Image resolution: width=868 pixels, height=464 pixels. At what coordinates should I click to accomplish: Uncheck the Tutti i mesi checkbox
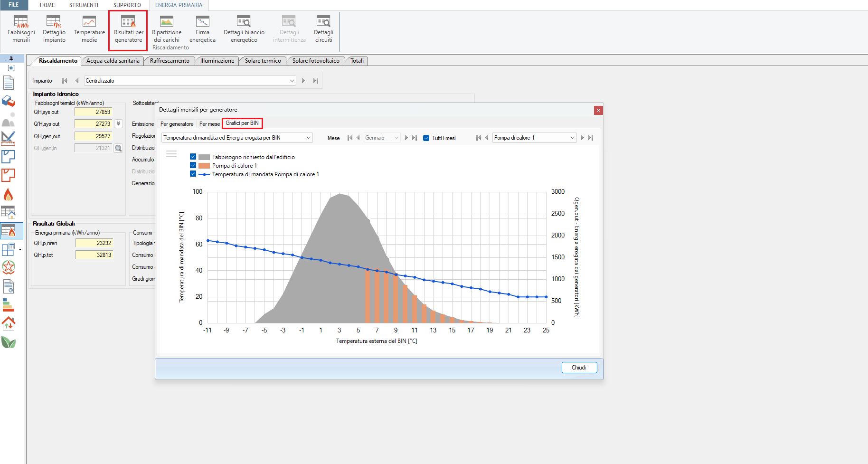[x=426, y=138]
